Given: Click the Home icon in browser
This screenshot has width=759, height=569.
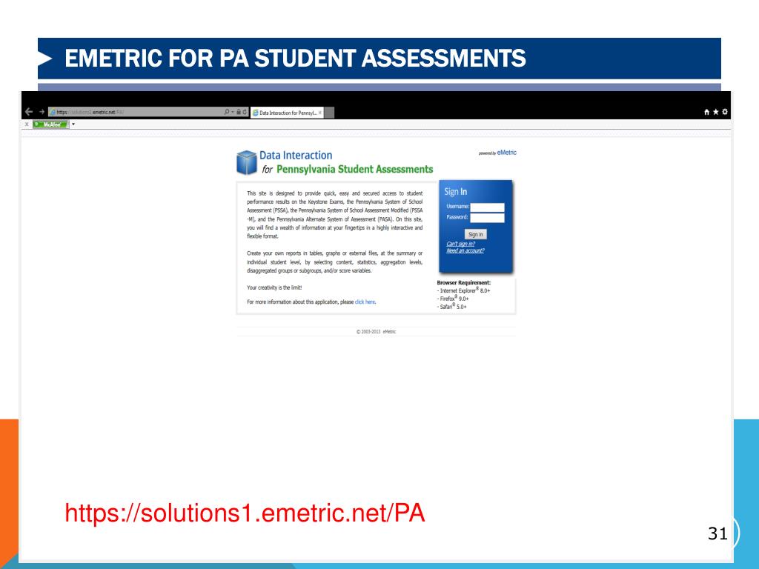Looking at the screenshot, I should (x=706, y=112).
